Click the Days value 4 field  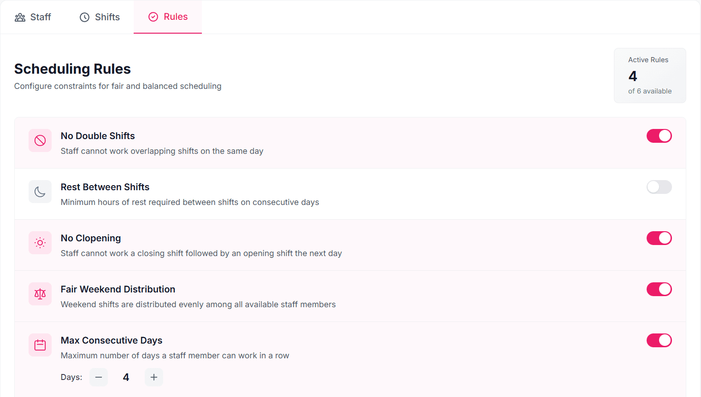click(x=126, y=377)
